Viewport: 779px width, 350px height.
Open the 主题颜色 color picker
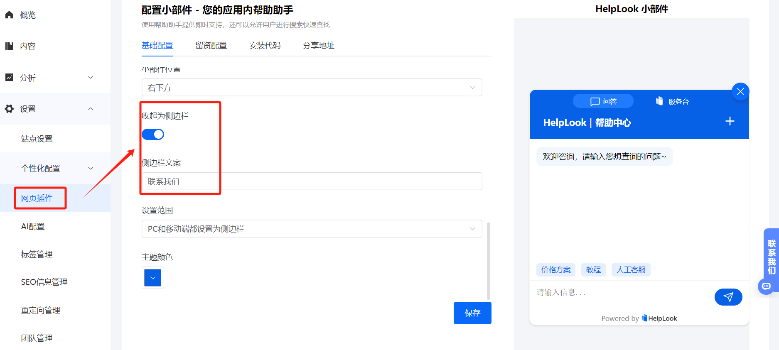pos(153,278)
